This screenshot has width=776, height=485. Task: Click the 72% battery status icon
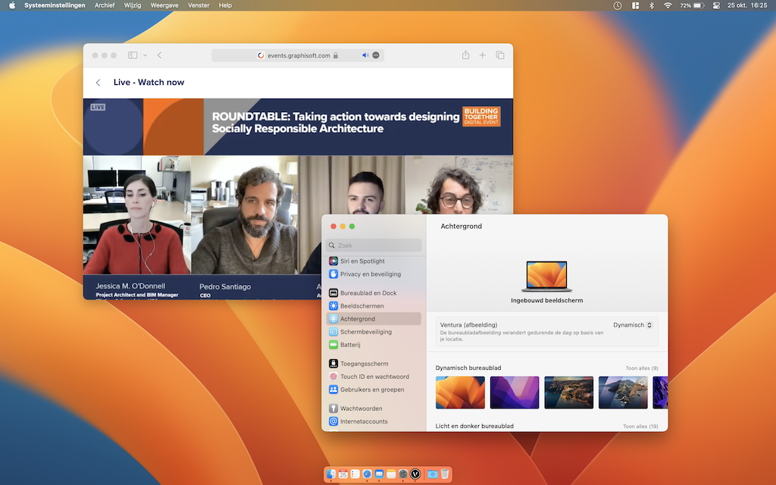click(692, 5)
